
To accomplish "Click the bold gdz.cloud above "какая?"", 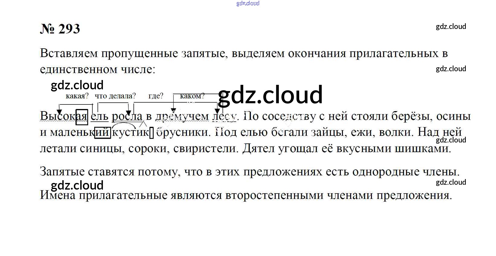I will click(77, 85).
